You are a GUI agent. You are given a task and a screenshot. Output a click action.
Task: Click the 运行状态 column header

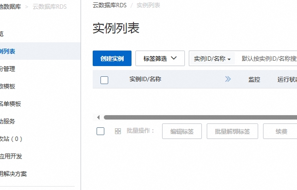[287, 80]
